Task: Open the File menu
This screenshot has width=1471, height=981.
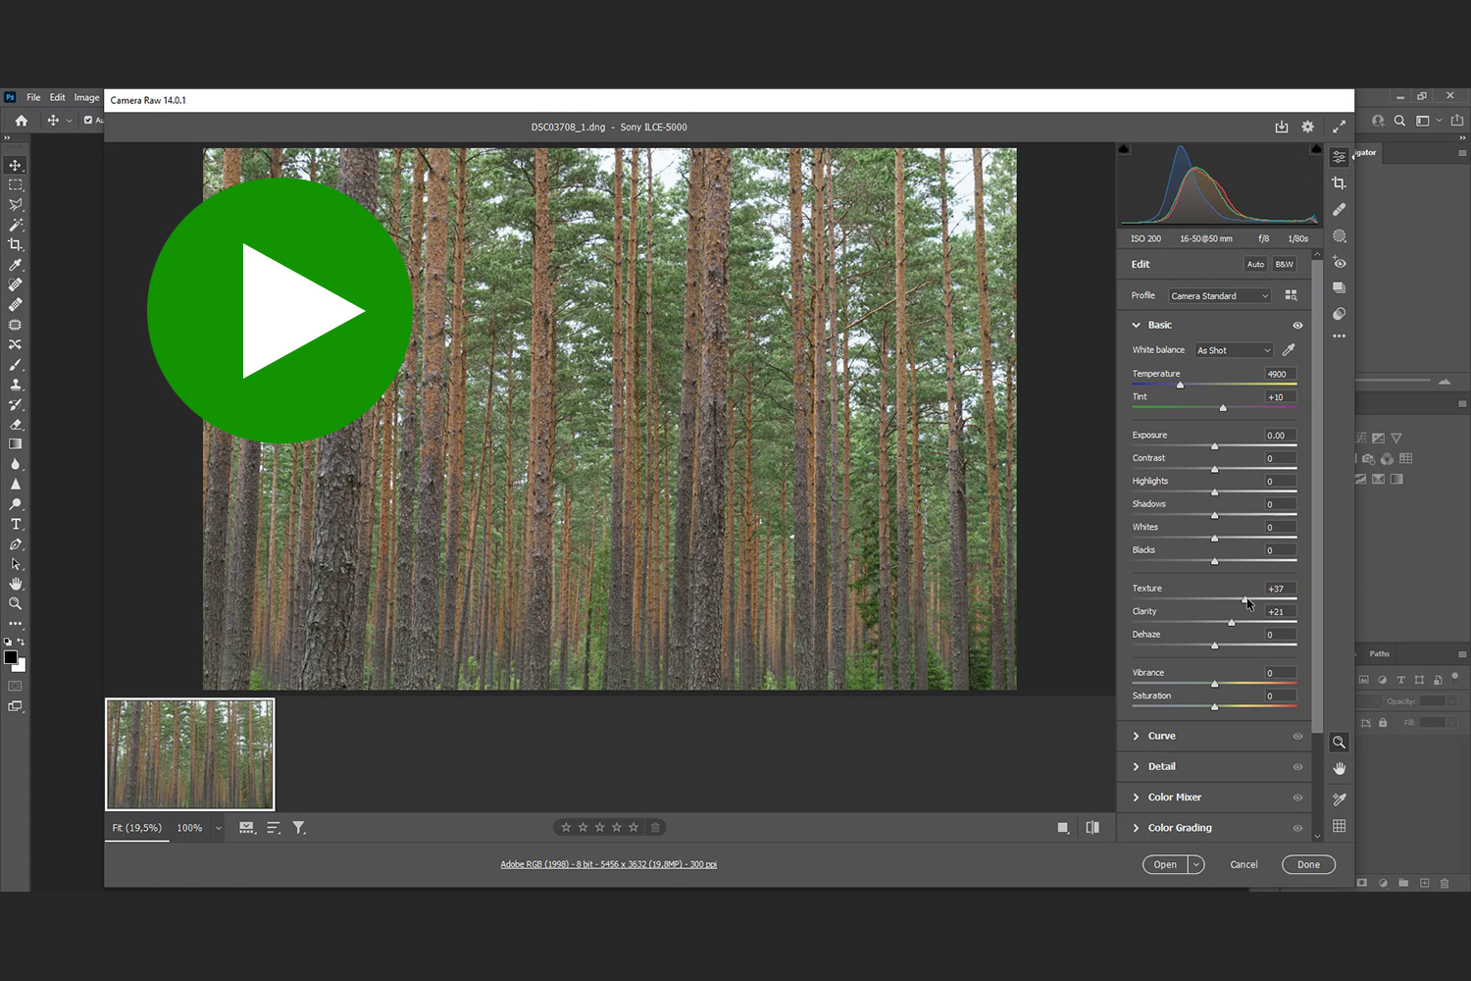Action: (33, 97)
